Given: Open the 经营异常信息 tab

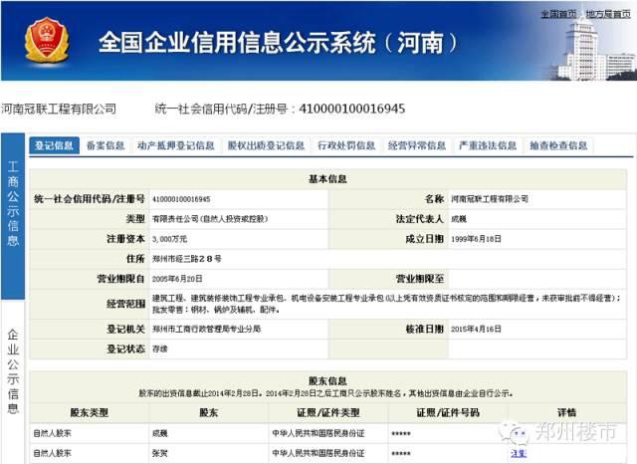Looking at the screenshot, I should [x=417, y=145].
